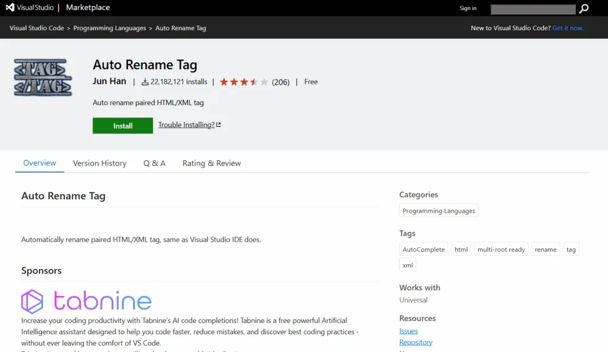Click the Install button

pos(122,126)
